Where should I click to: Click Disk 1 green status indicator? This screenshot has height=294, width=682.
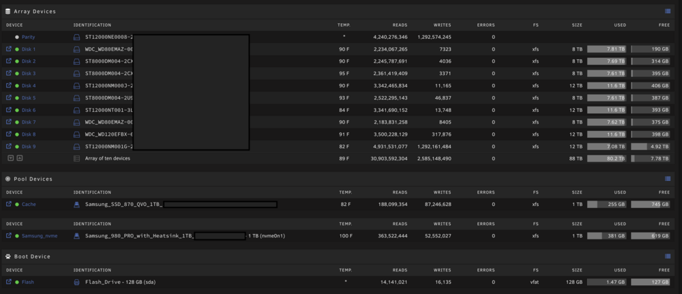(x=17, y=50)
